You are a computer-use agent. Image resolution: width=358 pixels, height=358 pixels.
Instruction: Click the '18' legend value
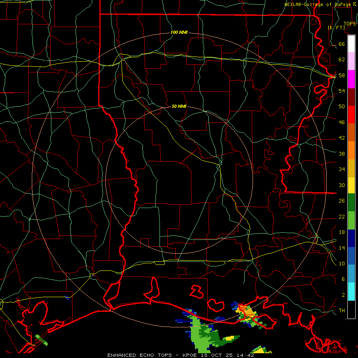coord(342,232)
